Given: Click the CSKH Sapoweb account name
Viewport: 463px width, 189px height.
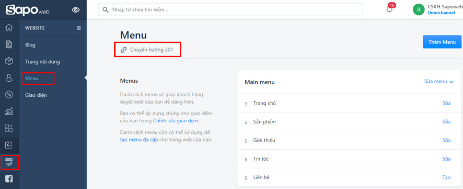Looking at the screenshot, I should (445, 7).
